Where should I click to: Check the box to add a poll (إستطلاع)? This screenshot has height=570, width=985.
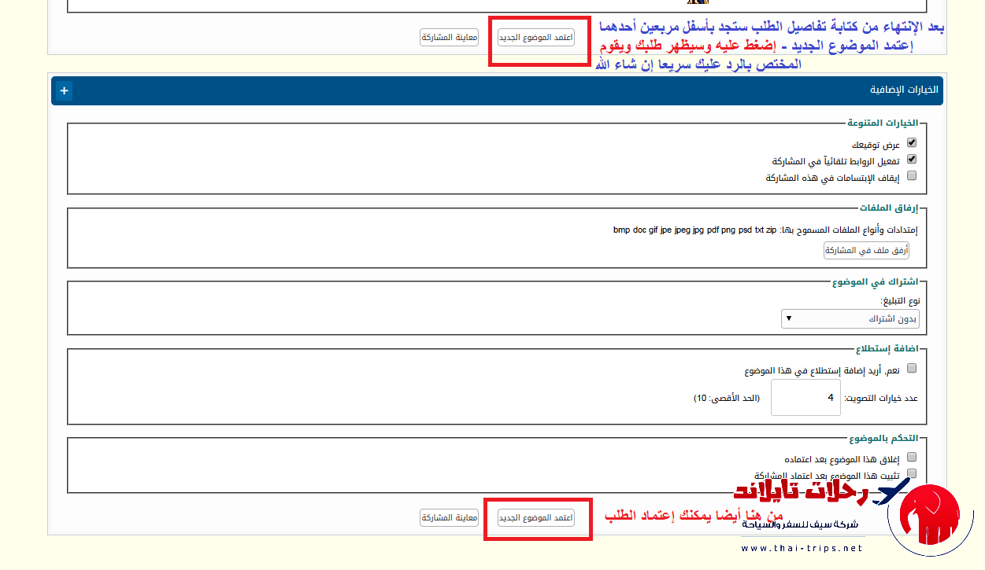tap(912, 368)
